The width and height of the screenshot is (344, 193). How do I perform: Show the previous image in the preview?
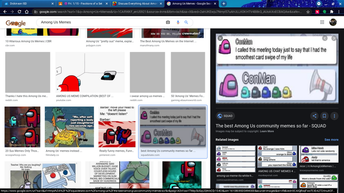click(x=325, y=38)
